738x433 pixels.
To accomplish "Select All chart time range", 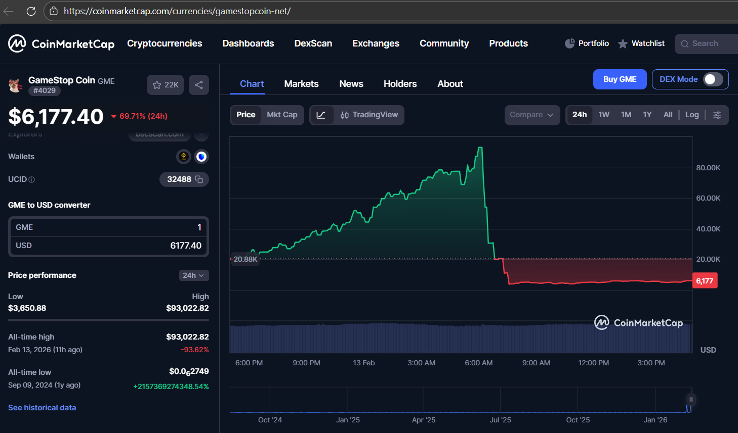I will point(668,115).
